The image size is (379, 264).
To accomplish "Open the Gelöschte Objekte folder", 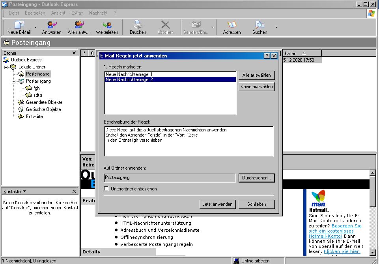I will pos(43,109).
